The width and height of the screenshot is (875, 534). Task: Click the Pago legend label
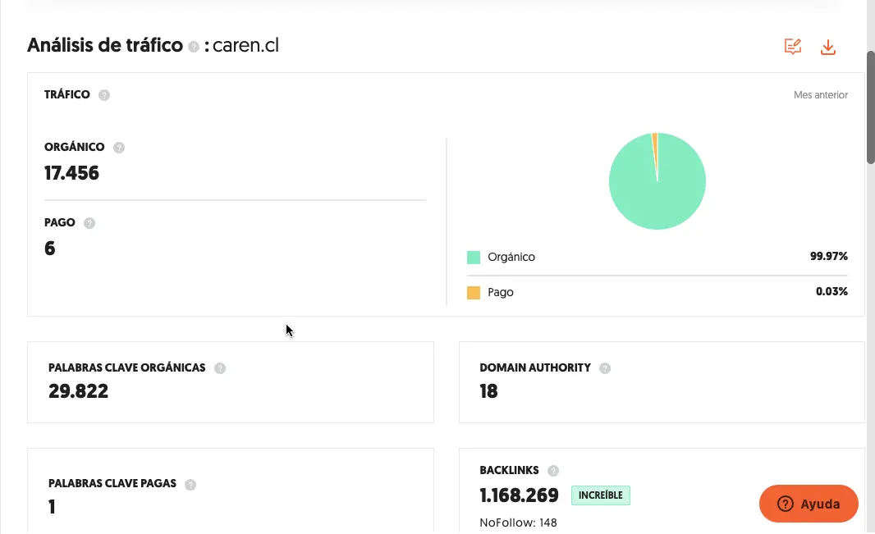pyautogui.click(x=501, y=293)
